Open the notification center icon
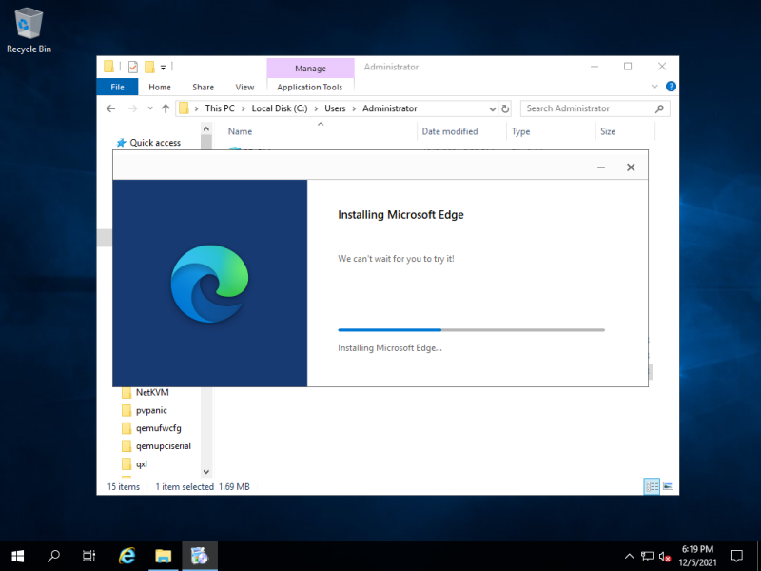The width and height of the screenshot is (761, 571). tap(736, 556)
